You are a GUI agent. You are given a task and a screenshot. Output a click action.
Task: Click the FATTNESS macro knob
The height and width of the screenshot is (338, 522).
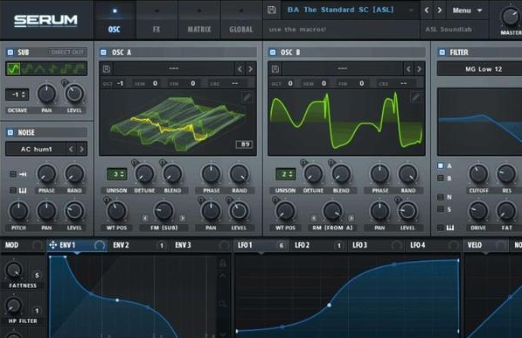(14, 270)
